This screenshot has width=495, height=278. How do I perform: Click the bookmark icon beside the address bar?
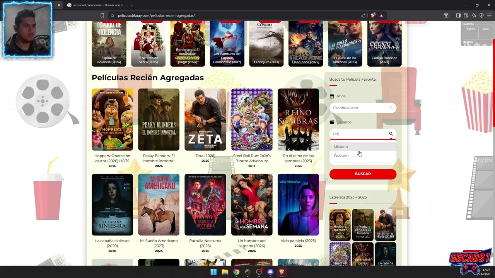click(102, 15)
